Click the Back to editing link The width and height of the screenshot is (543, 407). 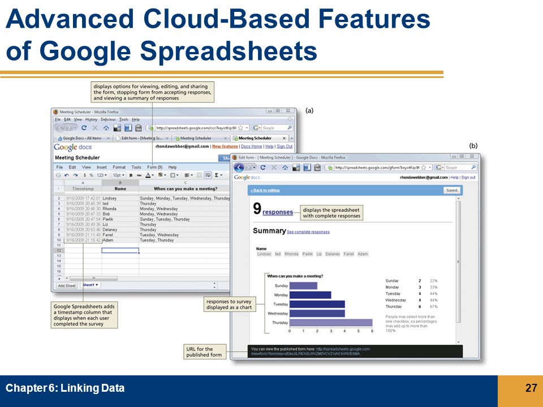[265, 190]
